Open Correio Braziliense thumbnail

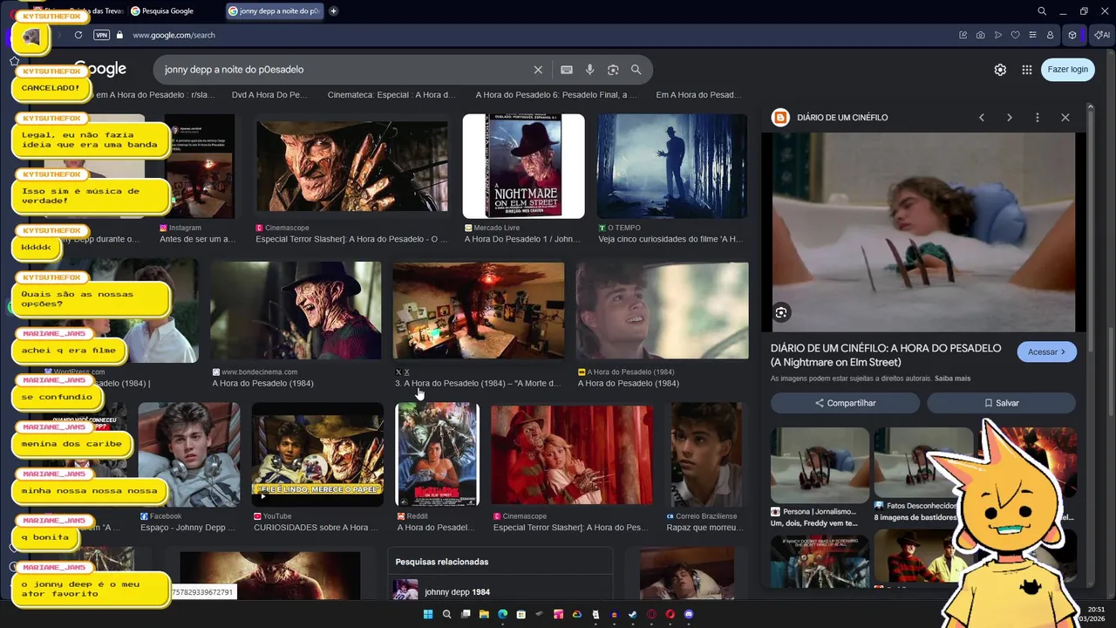(705, 454)
